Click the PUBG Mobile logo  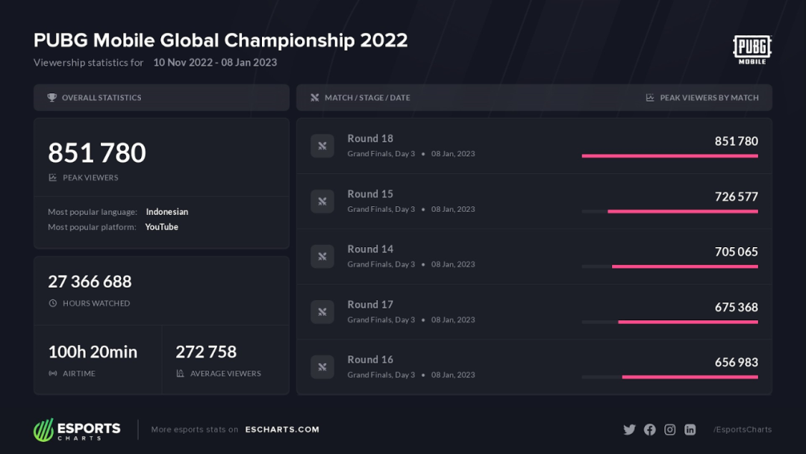click(x=752, y=49)
